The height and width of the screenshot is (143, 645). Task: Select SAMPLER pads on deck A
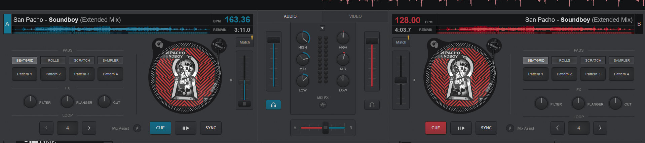coord(111,61)
